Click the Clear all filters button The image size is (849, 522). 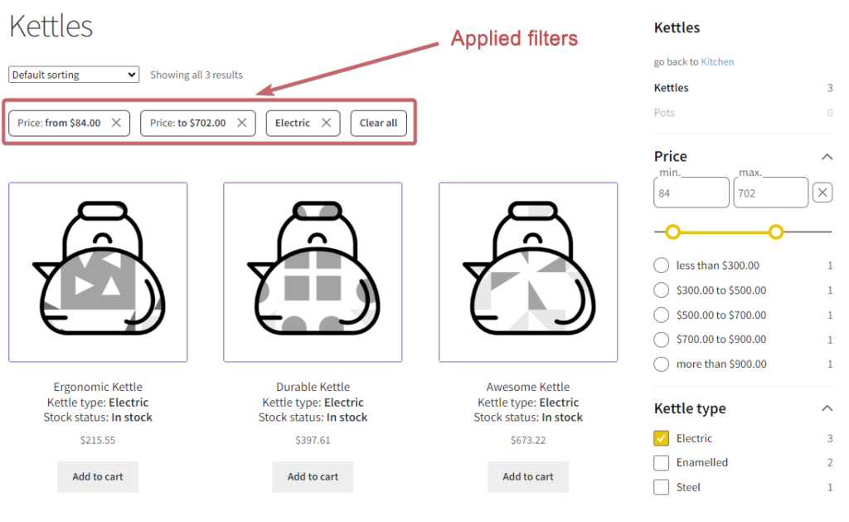[378, 123]
